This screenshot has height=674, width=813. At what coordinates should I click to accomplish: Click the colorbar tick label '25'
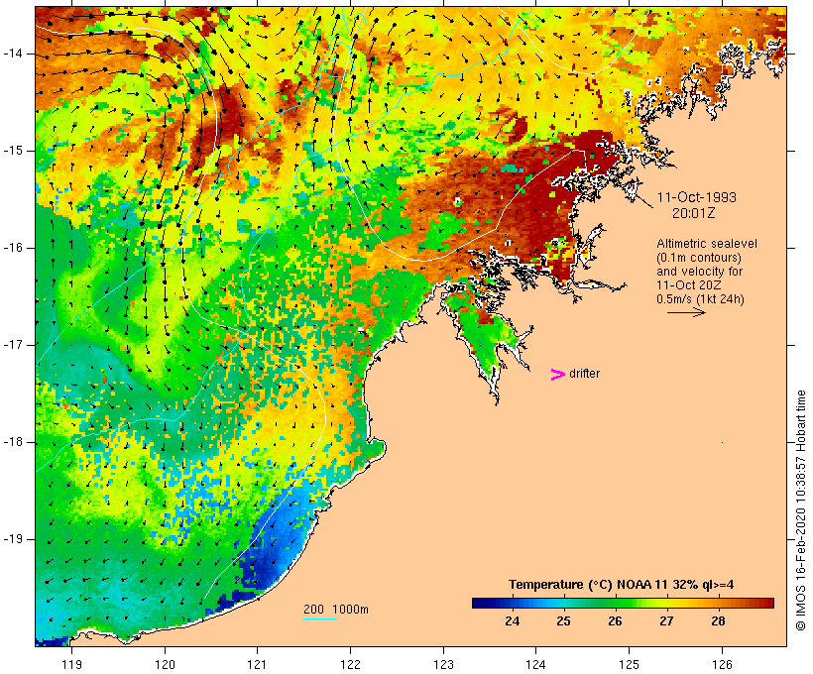(x=563, y=620)
